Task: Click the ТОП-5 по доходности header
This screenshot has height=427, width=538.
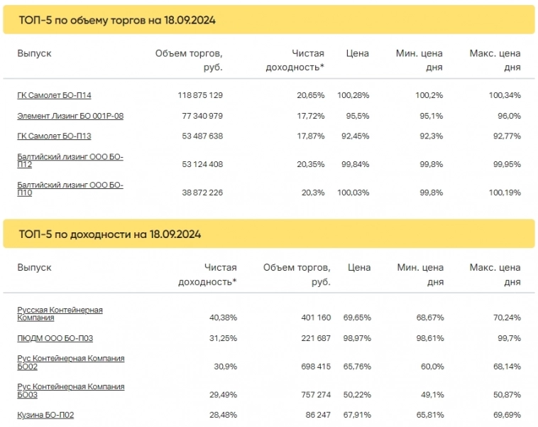Action: point(110,234)
